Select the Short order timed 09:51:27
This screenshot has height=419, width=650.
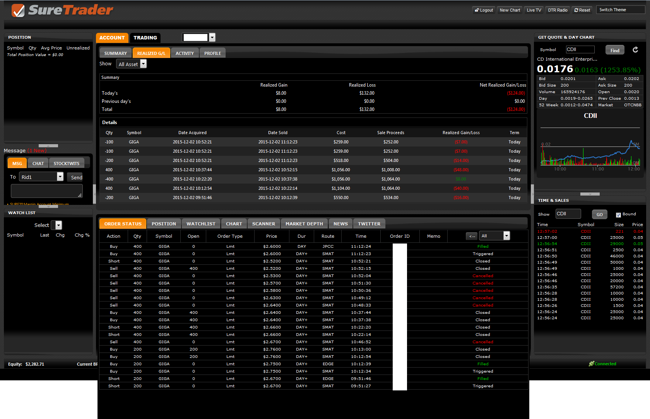click(313, 386)
